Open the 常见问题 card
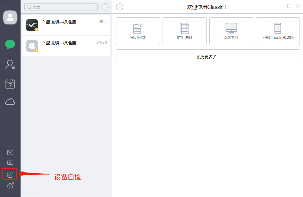The height and width of the screenshot is (197, 303). pyautogui.click(x=138, y=31)
